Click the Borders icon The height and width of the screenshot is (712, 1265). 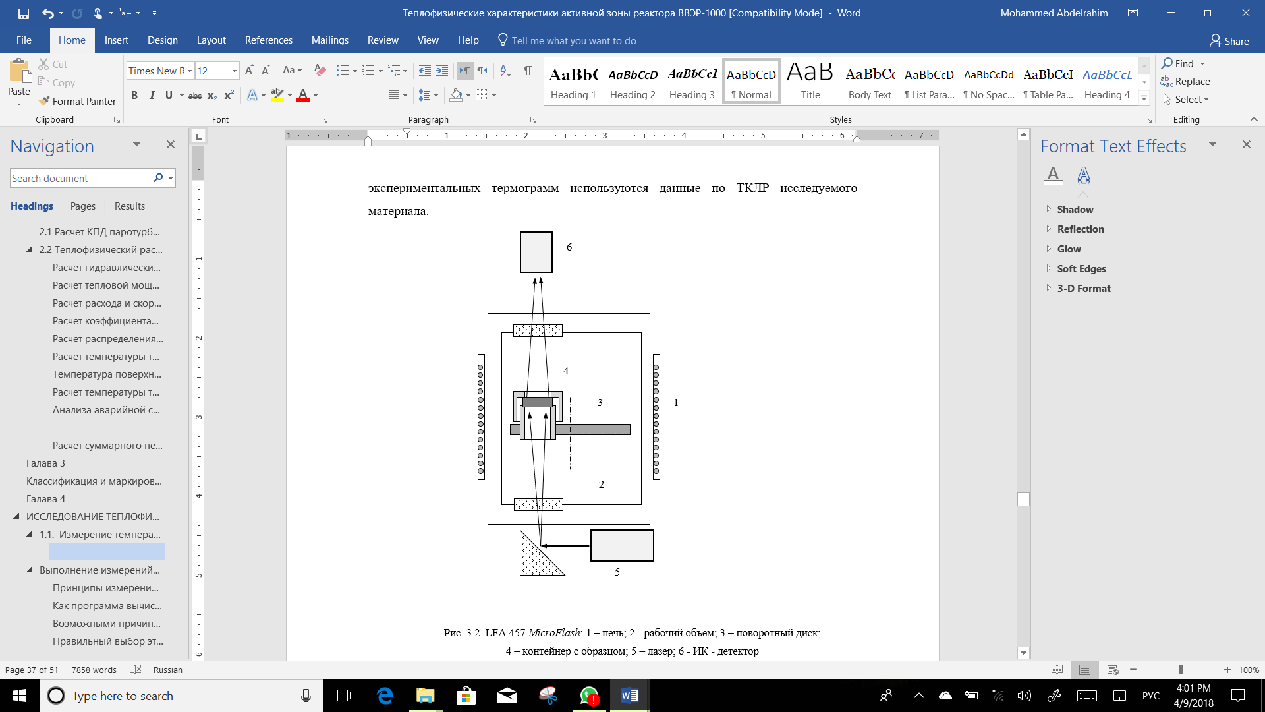tap(482, 96)
